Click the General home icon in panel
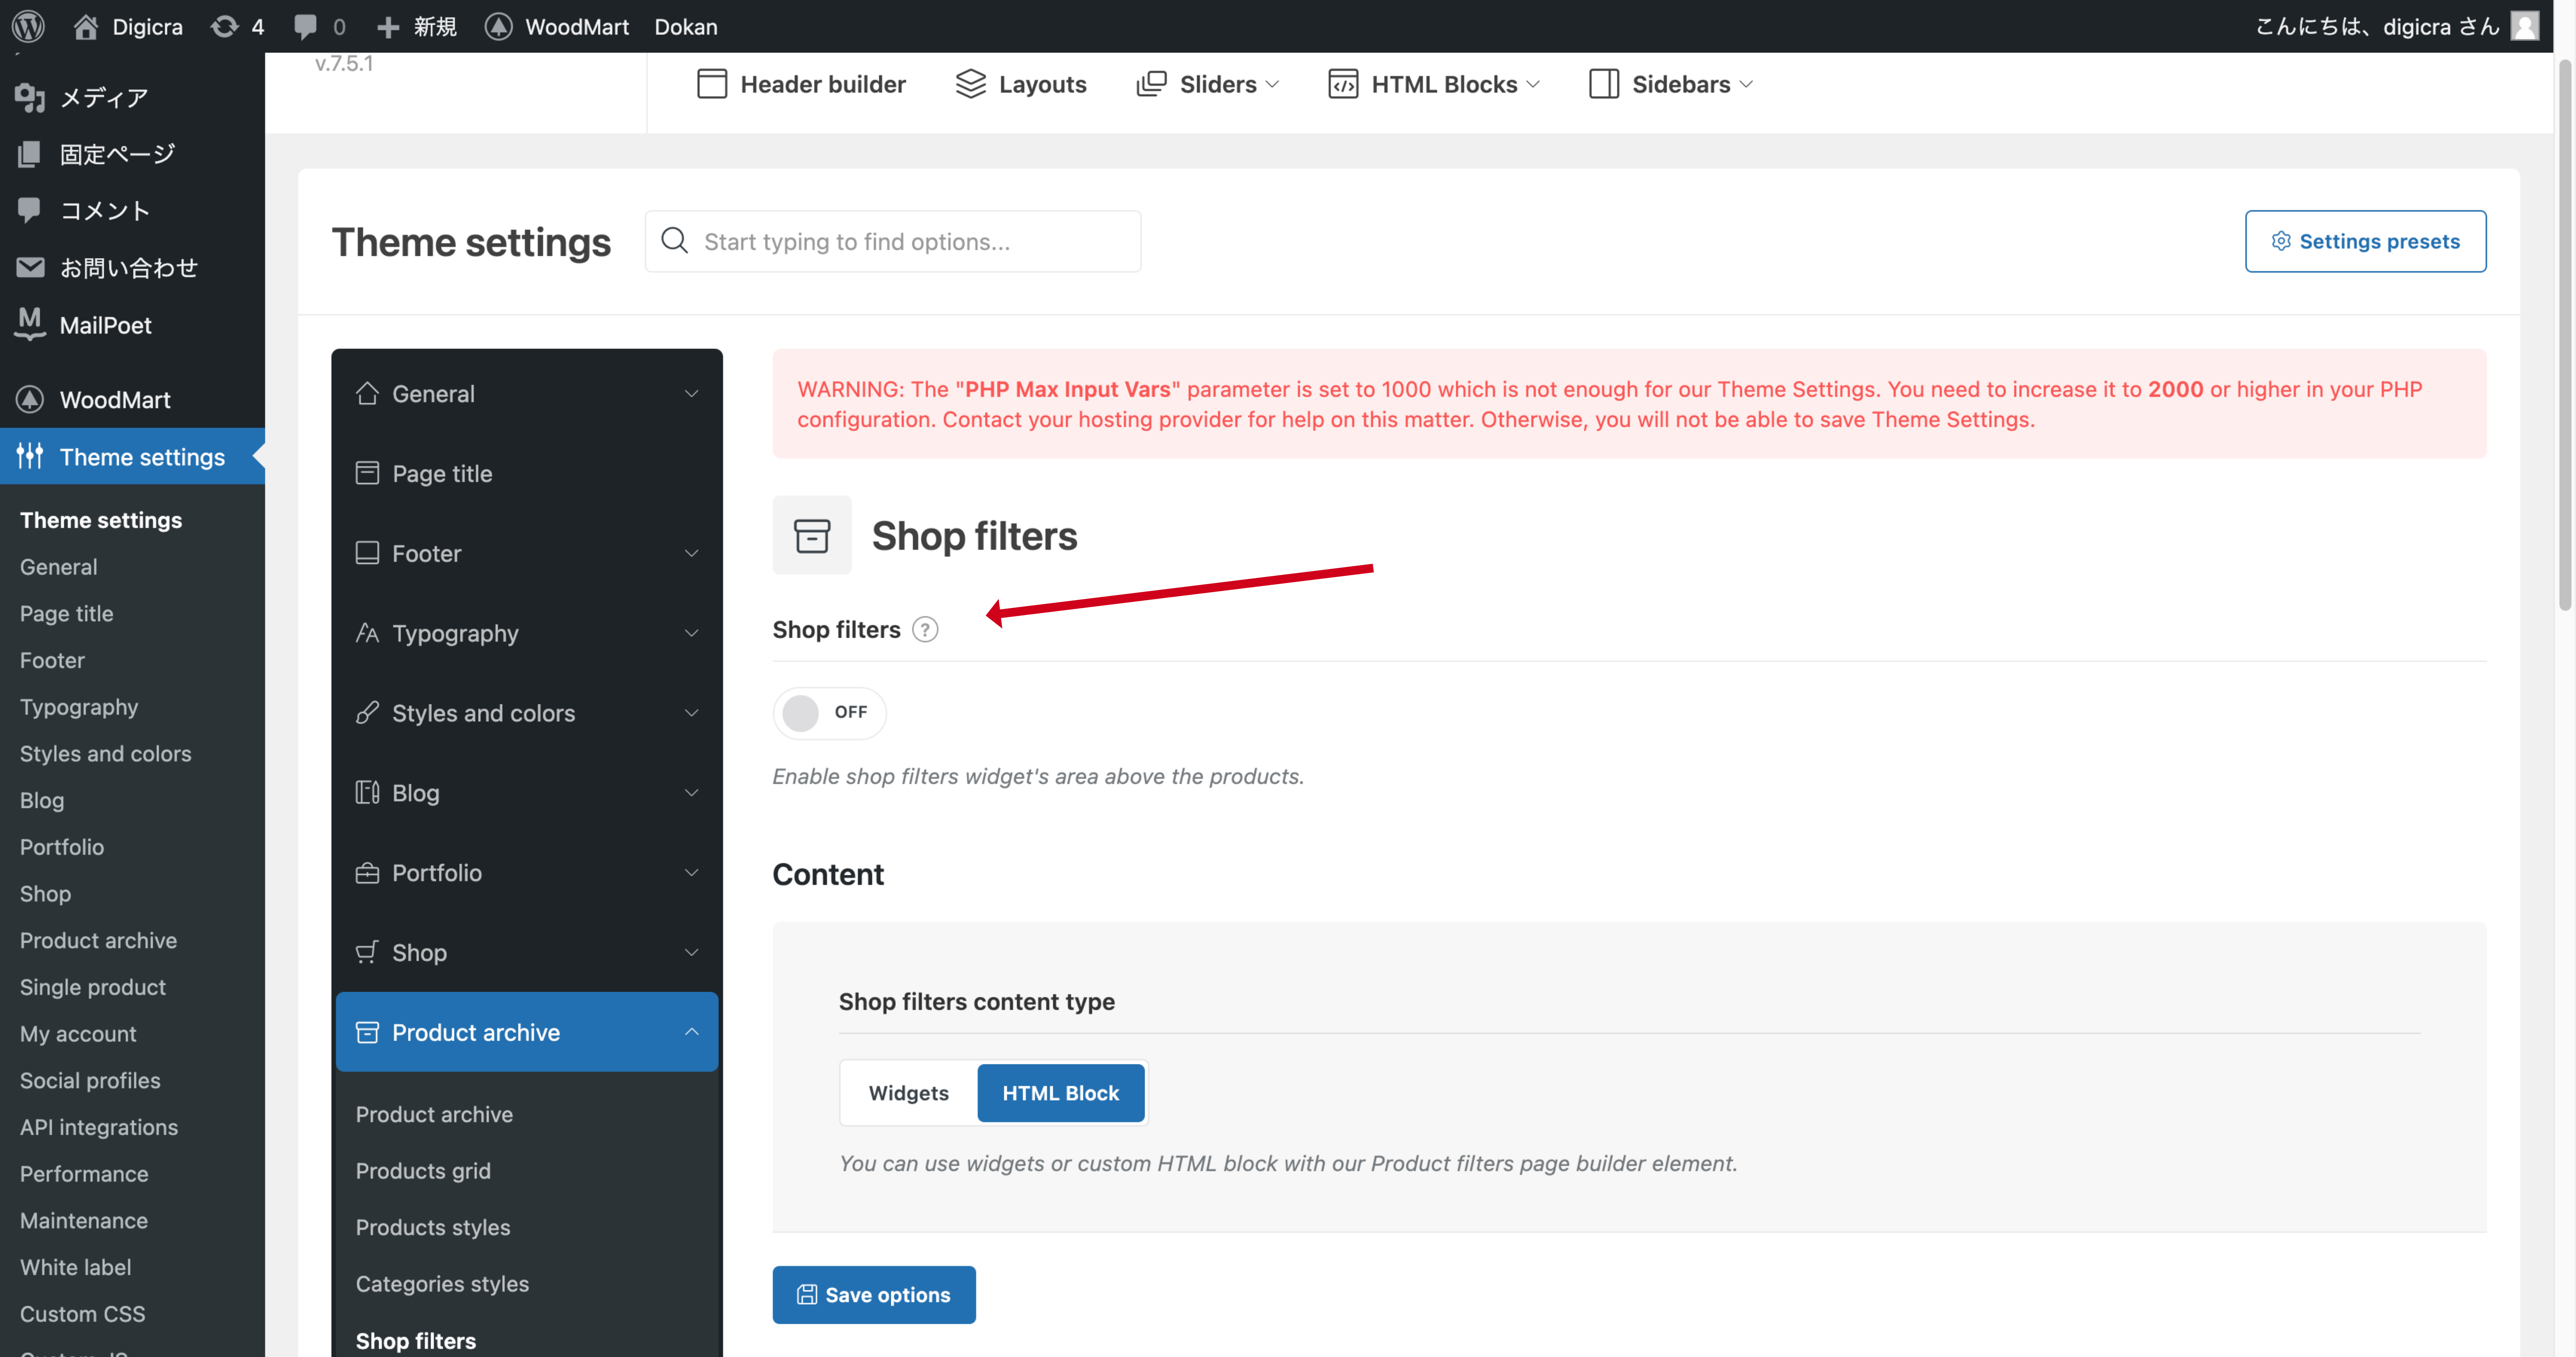Viewport: 2576px width, 1357px height. pos(367,393)
